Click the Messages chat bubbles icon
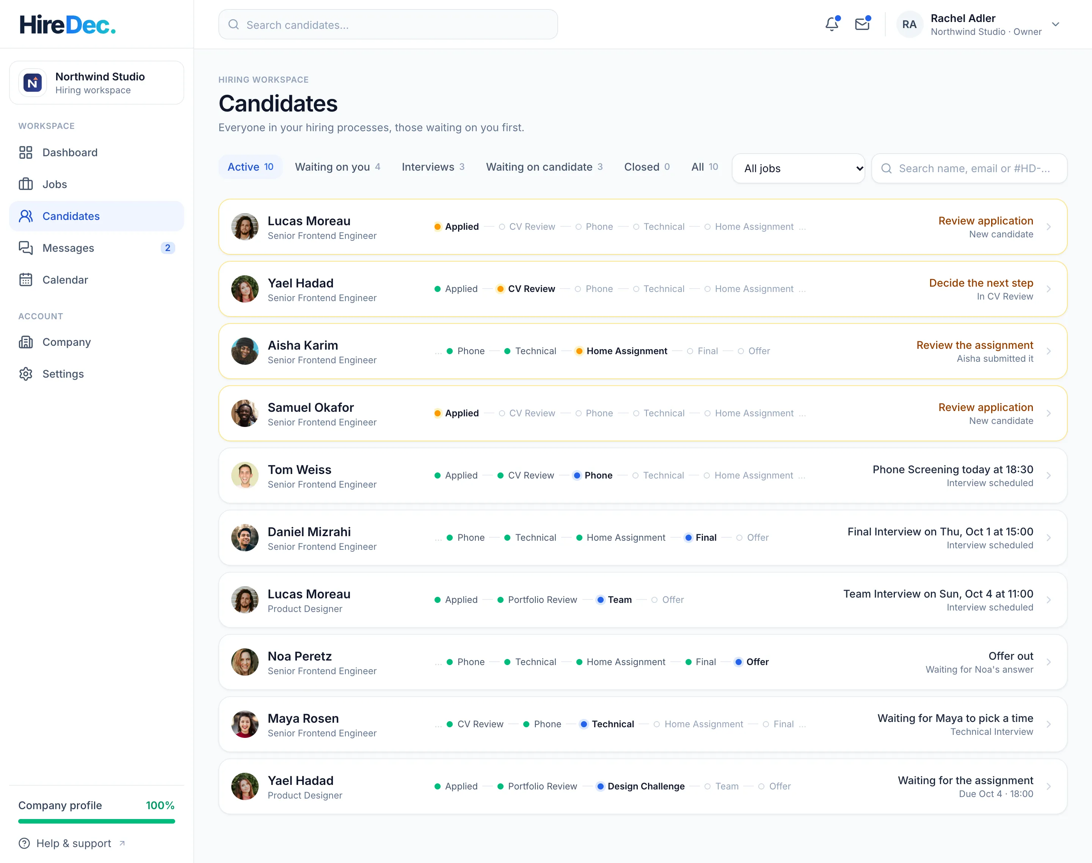Screen dimensions: 1092x863 pyautogui.click(x=26, y=248)
